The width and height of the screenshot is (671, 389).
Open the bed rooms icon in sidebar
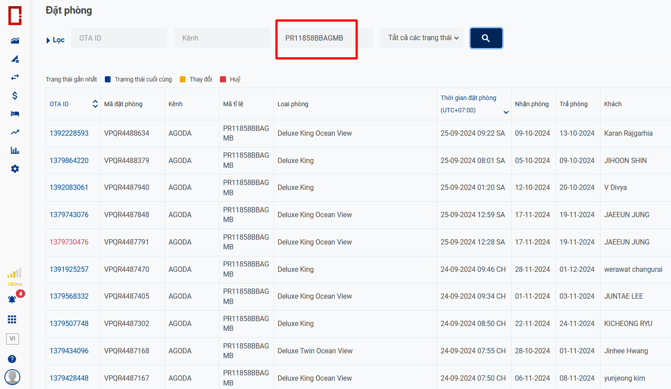point(15,114)
